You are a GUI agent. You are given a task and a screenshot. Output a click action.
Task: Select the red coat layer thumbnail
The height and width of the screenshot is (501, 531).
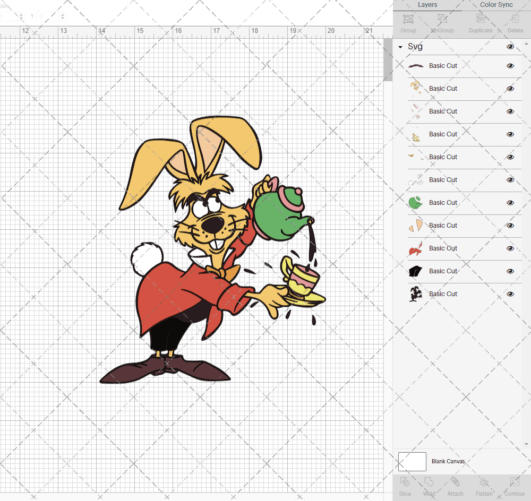coord(416,248)
